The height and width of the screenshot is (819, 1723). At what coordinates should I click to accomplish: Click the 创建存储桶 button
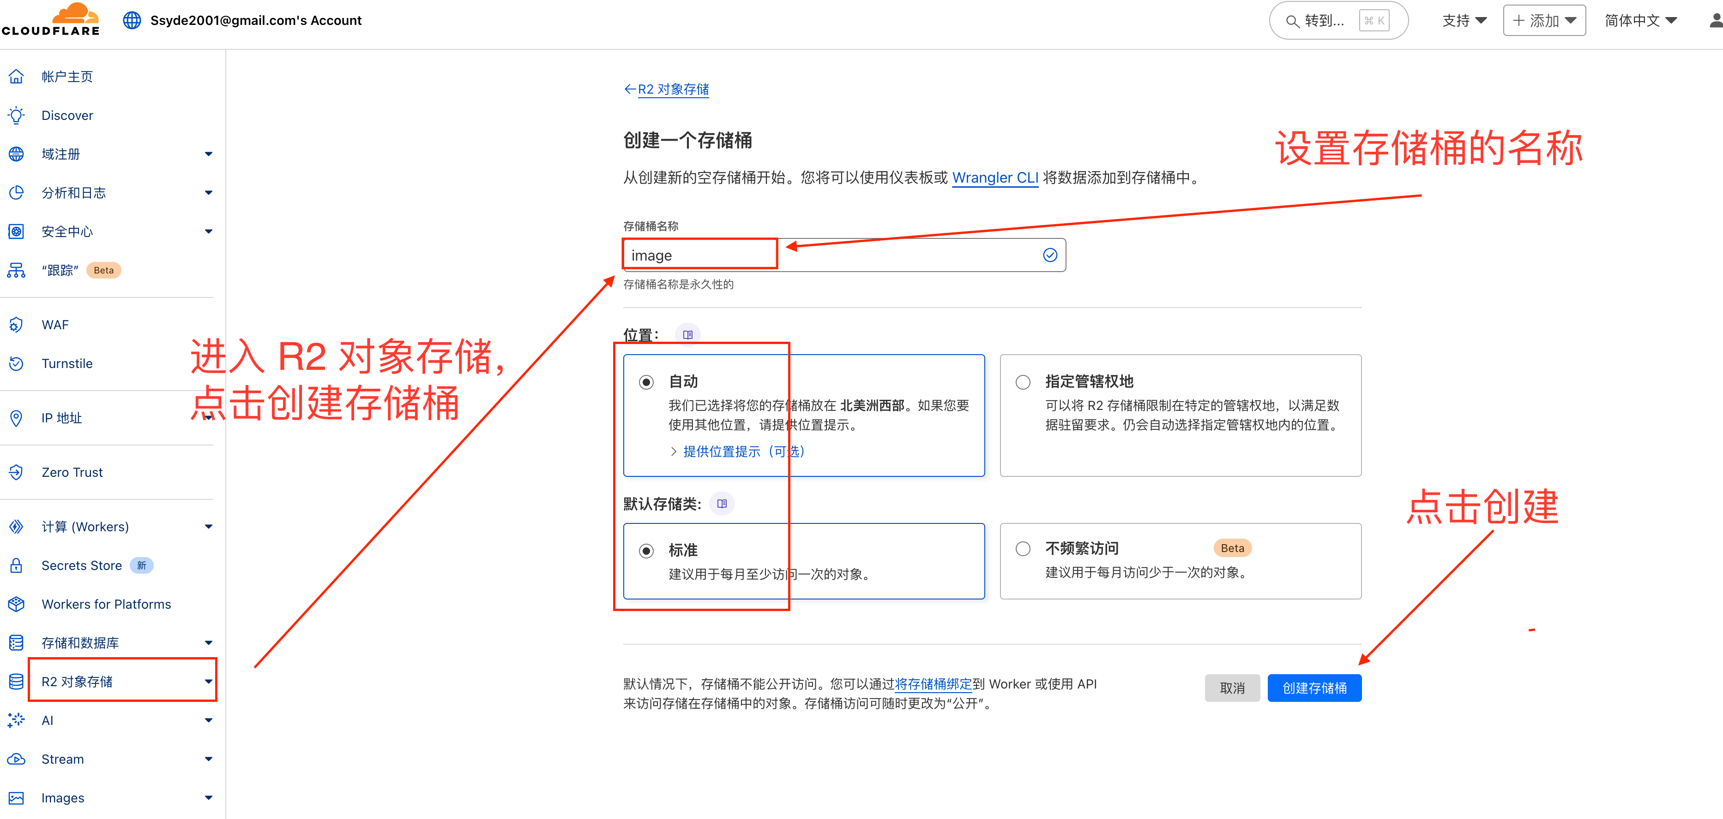pyautogui.click(x=1313, y=688)
